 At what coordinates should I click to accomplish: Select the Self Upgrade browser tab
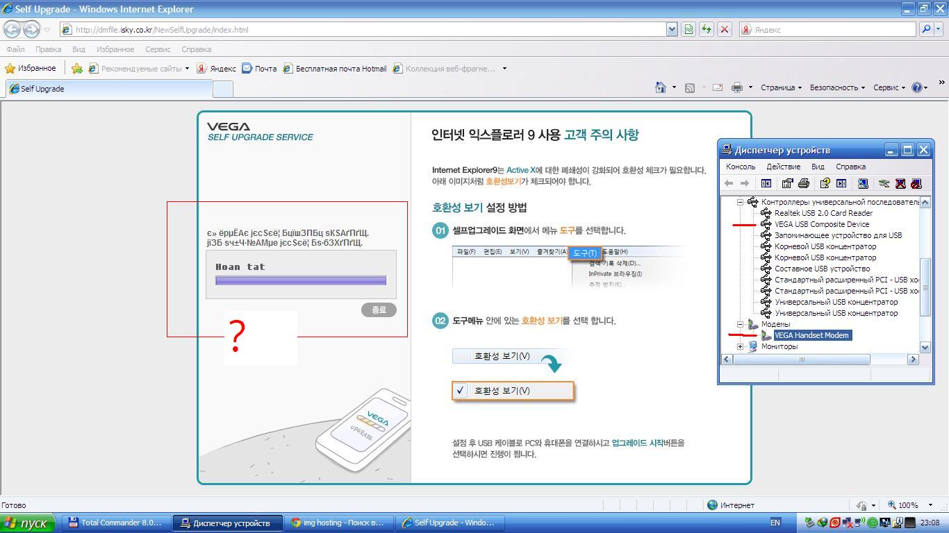tap(108, 89)
